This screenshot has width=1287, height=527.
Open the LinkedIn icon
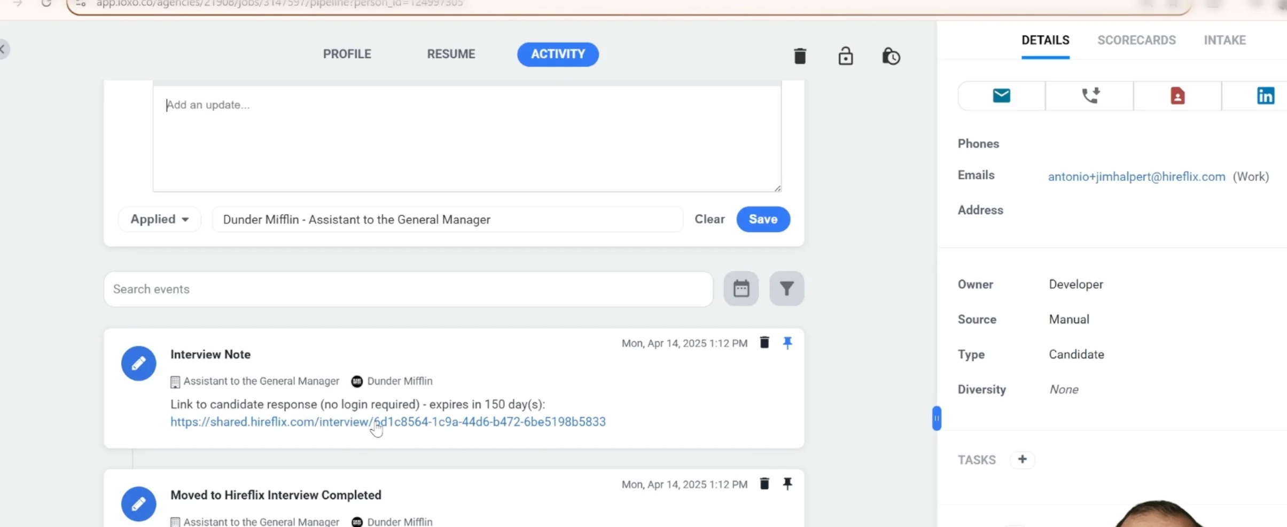click(1265, 96)
